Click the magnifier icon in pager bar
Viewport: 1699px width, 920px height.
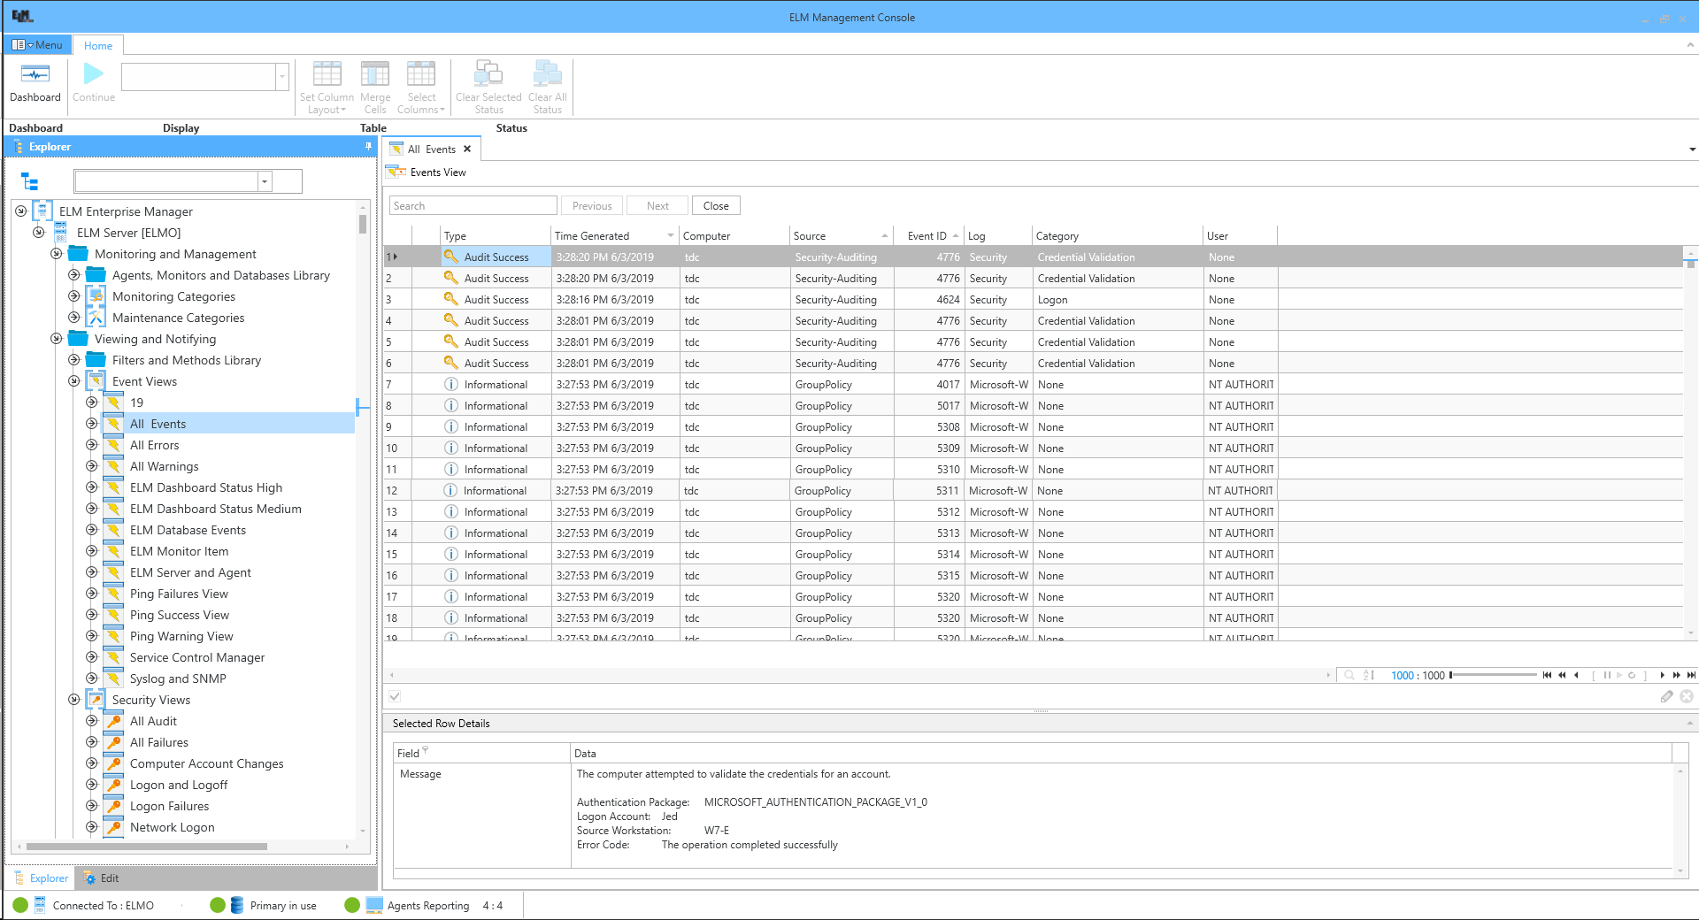1349,675
